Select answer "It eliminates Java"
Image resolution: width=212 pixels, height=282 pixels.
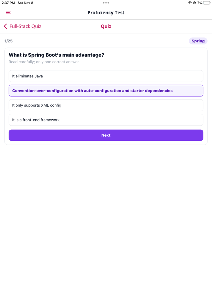(x=106, y=76)
